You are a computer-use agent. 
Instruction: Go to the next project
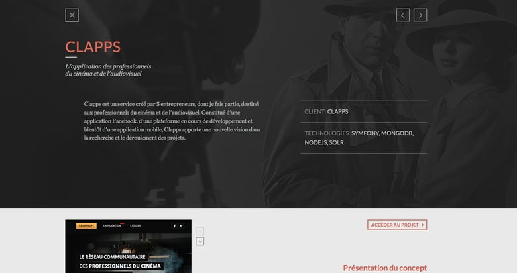click(x=420, y=15)
